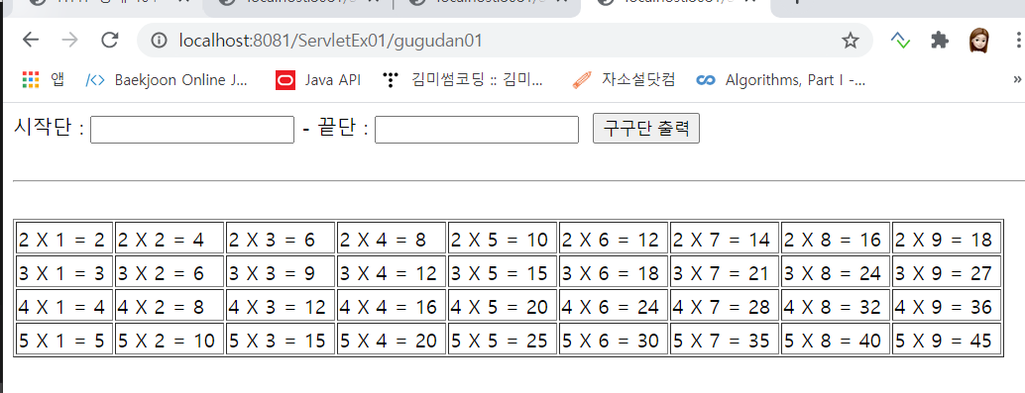Click cell "4 X 1 = 4"

coord(64,304)
